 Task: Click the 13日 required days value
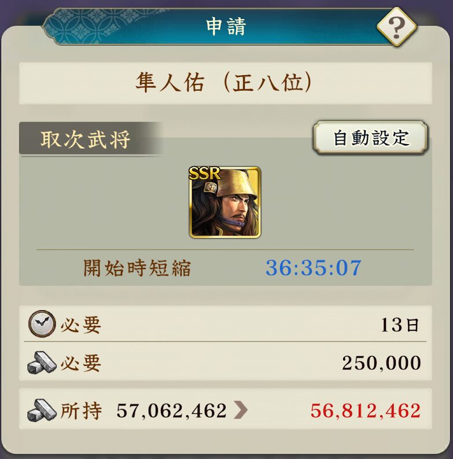pyautogui.click(x=400, y=325)
